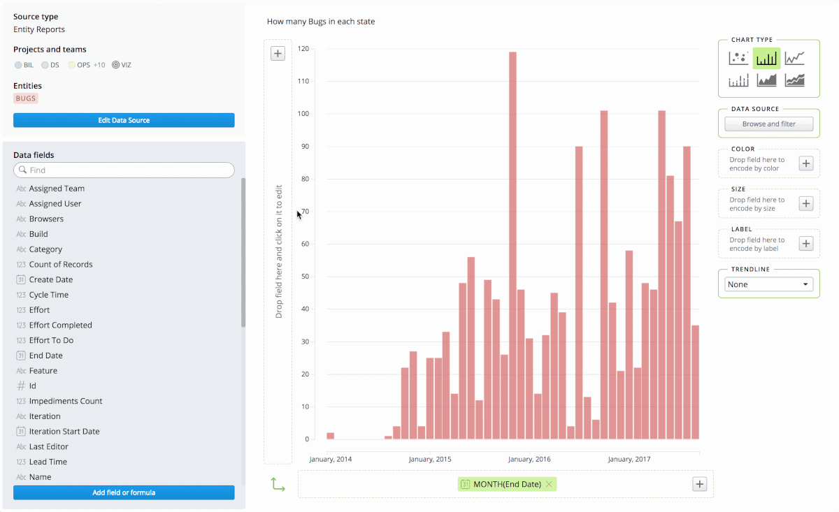
Task: Switch to the line chart type
Action: tap(794, 58)
